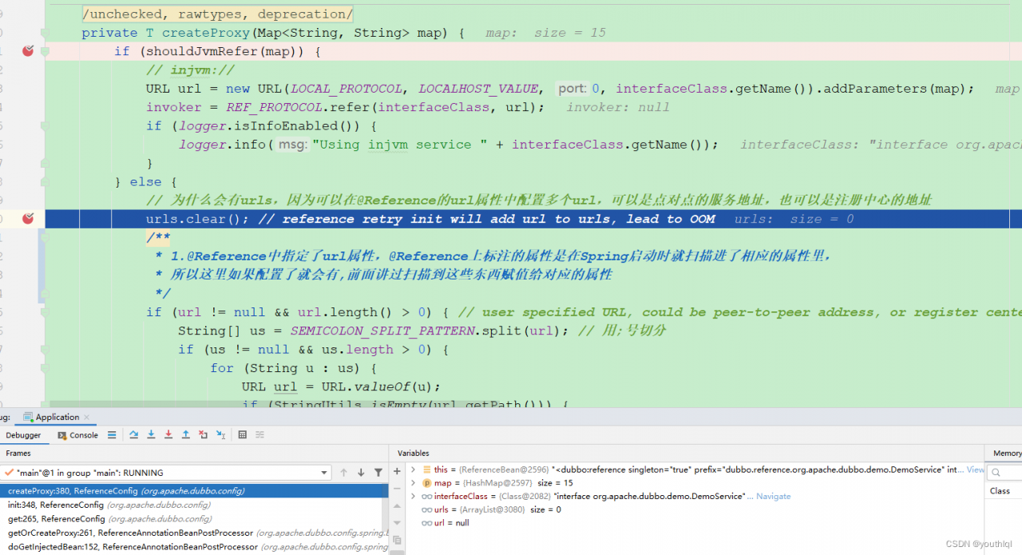Fold the createProxy method in gutter
Screen dimensions: 1022x555
(x=45, y=33)
